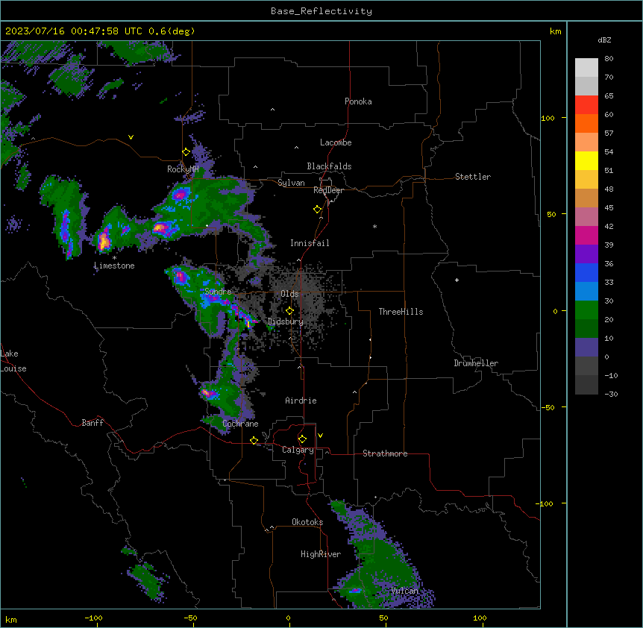Image resolution: width=643 pixels, height=628 pixels.
Task: Click the -30 value at the legend bottom
Action: 611,394
